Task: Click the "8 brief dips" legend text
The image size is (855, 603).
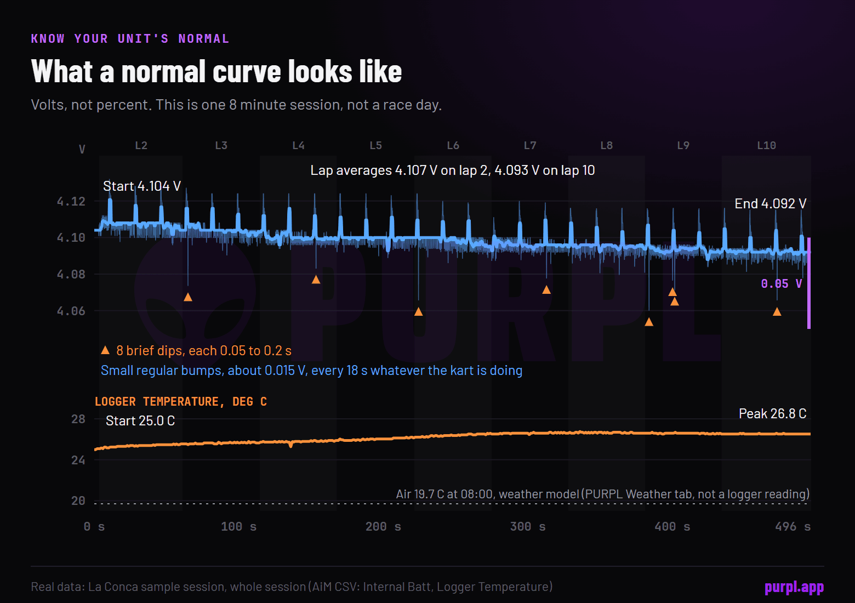Action: (x=204, y=351)
